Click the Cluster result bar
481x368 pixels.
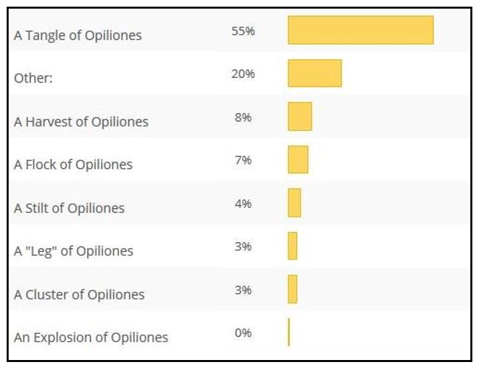coord(293,289)
